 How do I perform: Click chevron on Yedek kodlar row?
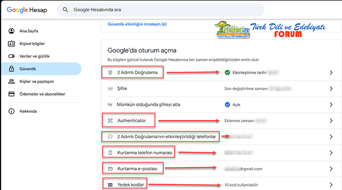pos(331,185)
